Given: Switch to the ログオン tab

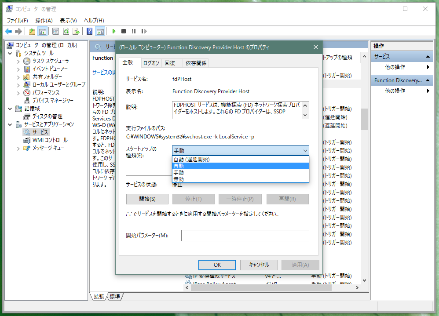Looking at the screenshot, I should (x=151, y=63).
